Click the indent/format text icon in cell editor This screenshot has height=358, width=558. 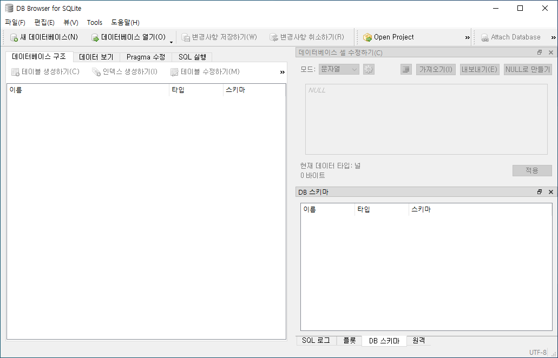point(406,69)
